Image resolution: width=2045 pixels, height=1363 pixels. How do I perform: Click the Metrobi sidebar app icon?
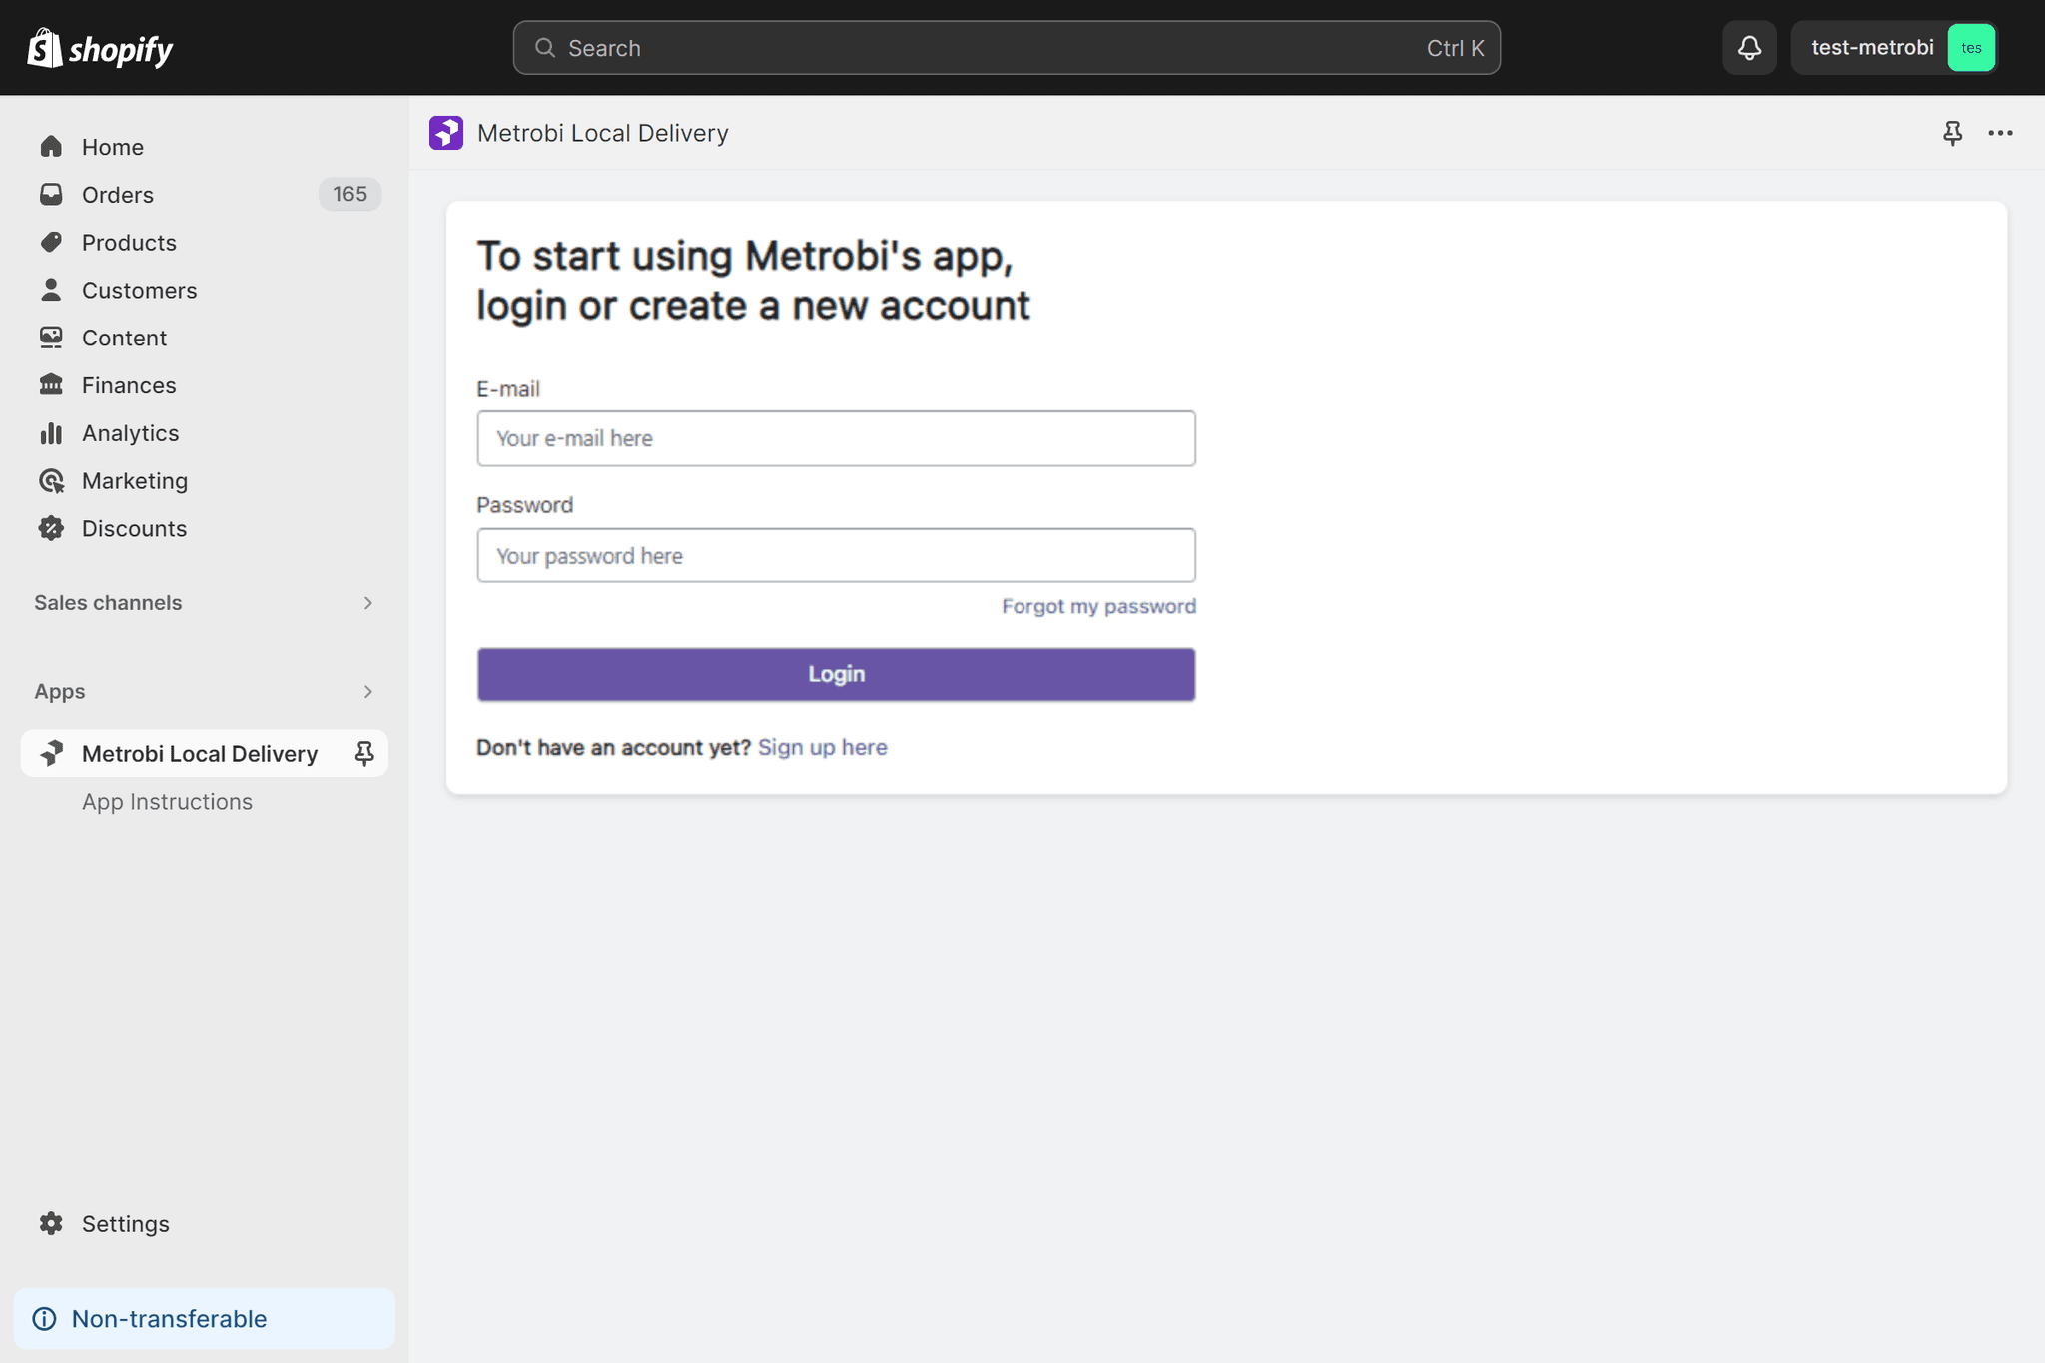[x=51, y=753]
